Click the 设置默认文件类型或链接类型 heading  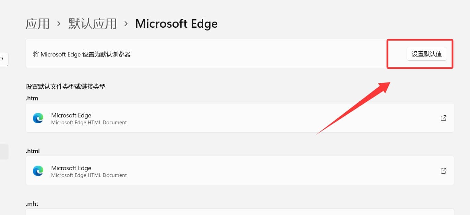click(x=65, y=87)
